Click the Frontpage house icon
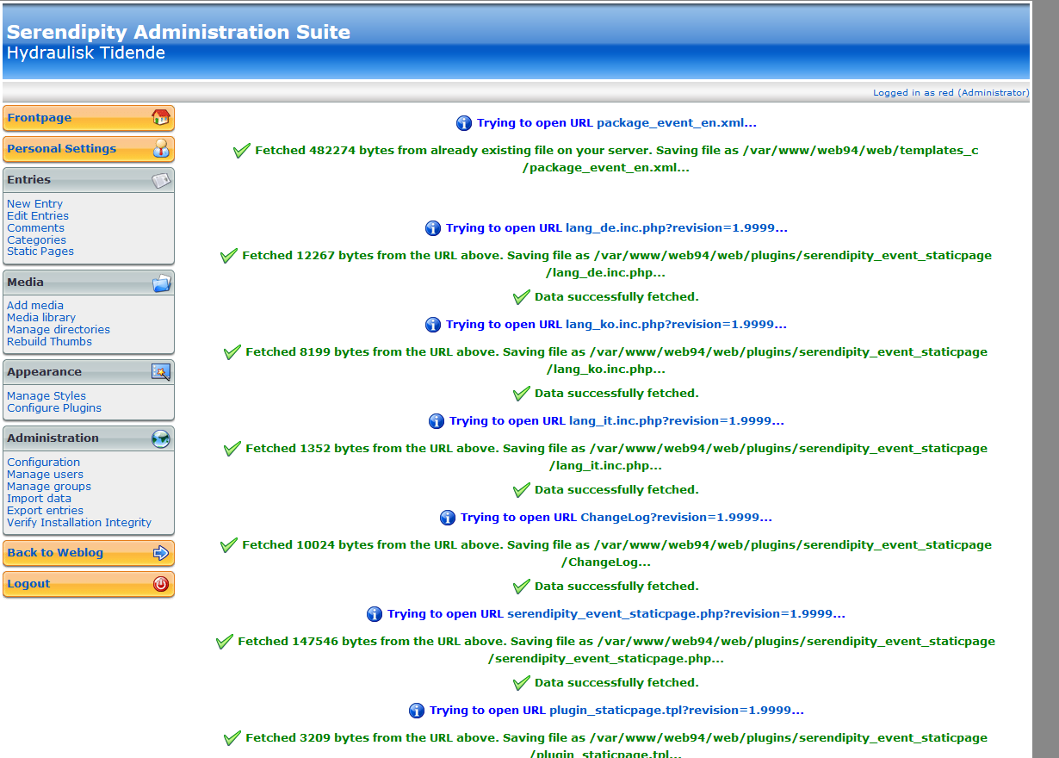The width and height of the screenshot is (1059, 758). [160, 118]
